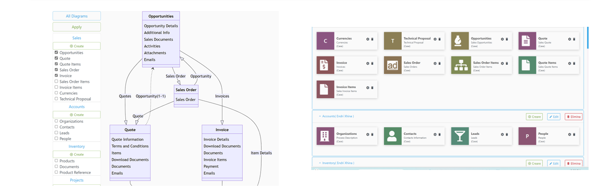Screen dimensions: 612x192
Task: Click trash icon on Quote Items card
Action: 574,63
